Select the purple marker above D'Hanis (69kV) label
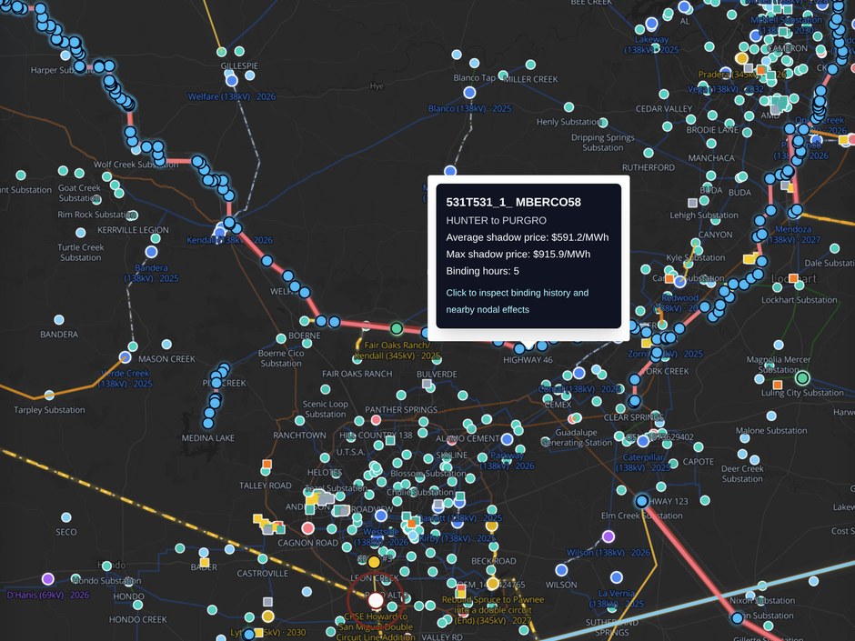 click(48, 579)
